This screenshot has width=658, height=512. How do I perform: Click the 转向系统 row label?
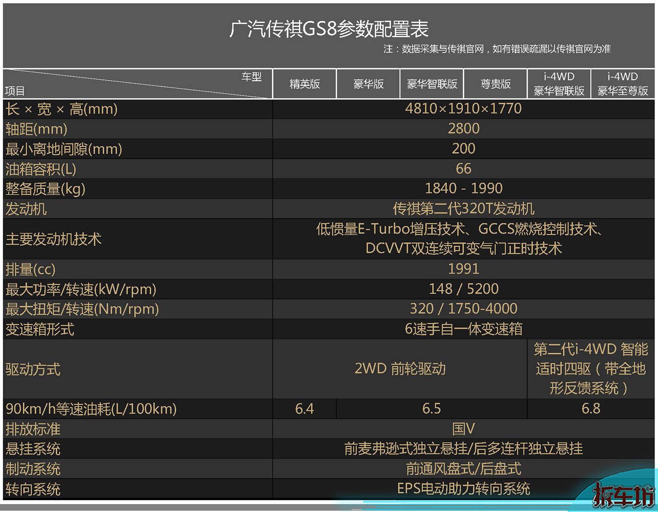33,490
